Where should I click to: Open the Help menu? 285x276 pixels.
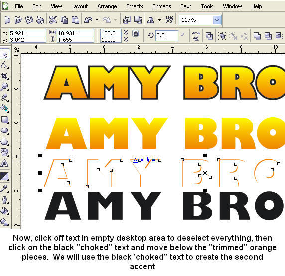(x=257, y=7)
